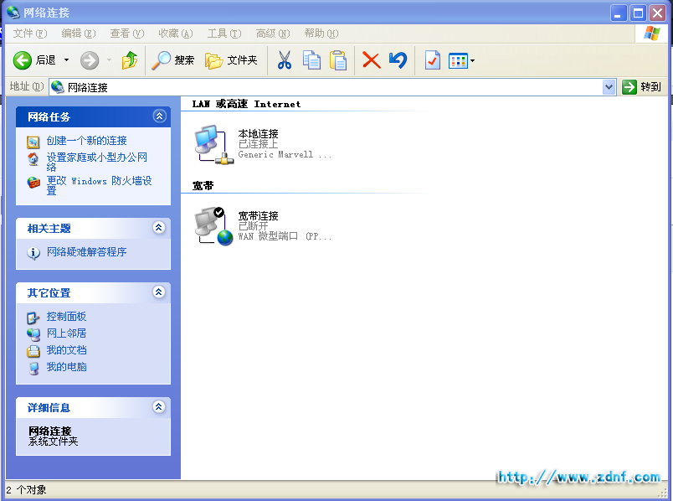The image size is (673, 501).
Task: Open the Back history dropdown arrow
Action: (66, 60)
